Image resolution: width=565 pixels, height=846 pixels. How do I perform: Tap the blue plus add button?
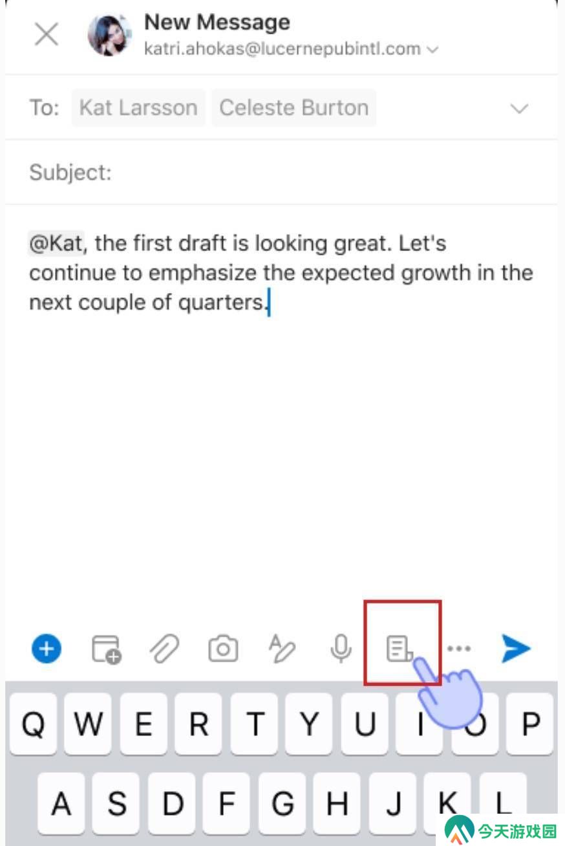click(47, 648)
